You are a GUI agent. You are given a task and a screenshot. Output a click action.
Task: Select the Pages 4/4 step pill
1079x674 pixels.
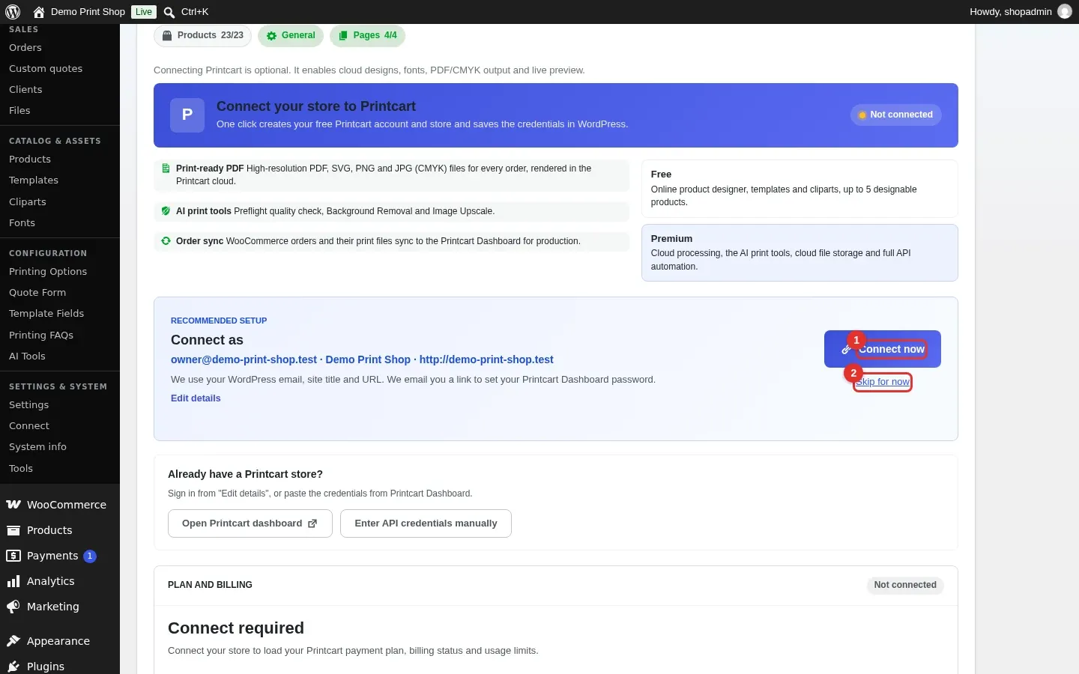click(x=367, y=35)
